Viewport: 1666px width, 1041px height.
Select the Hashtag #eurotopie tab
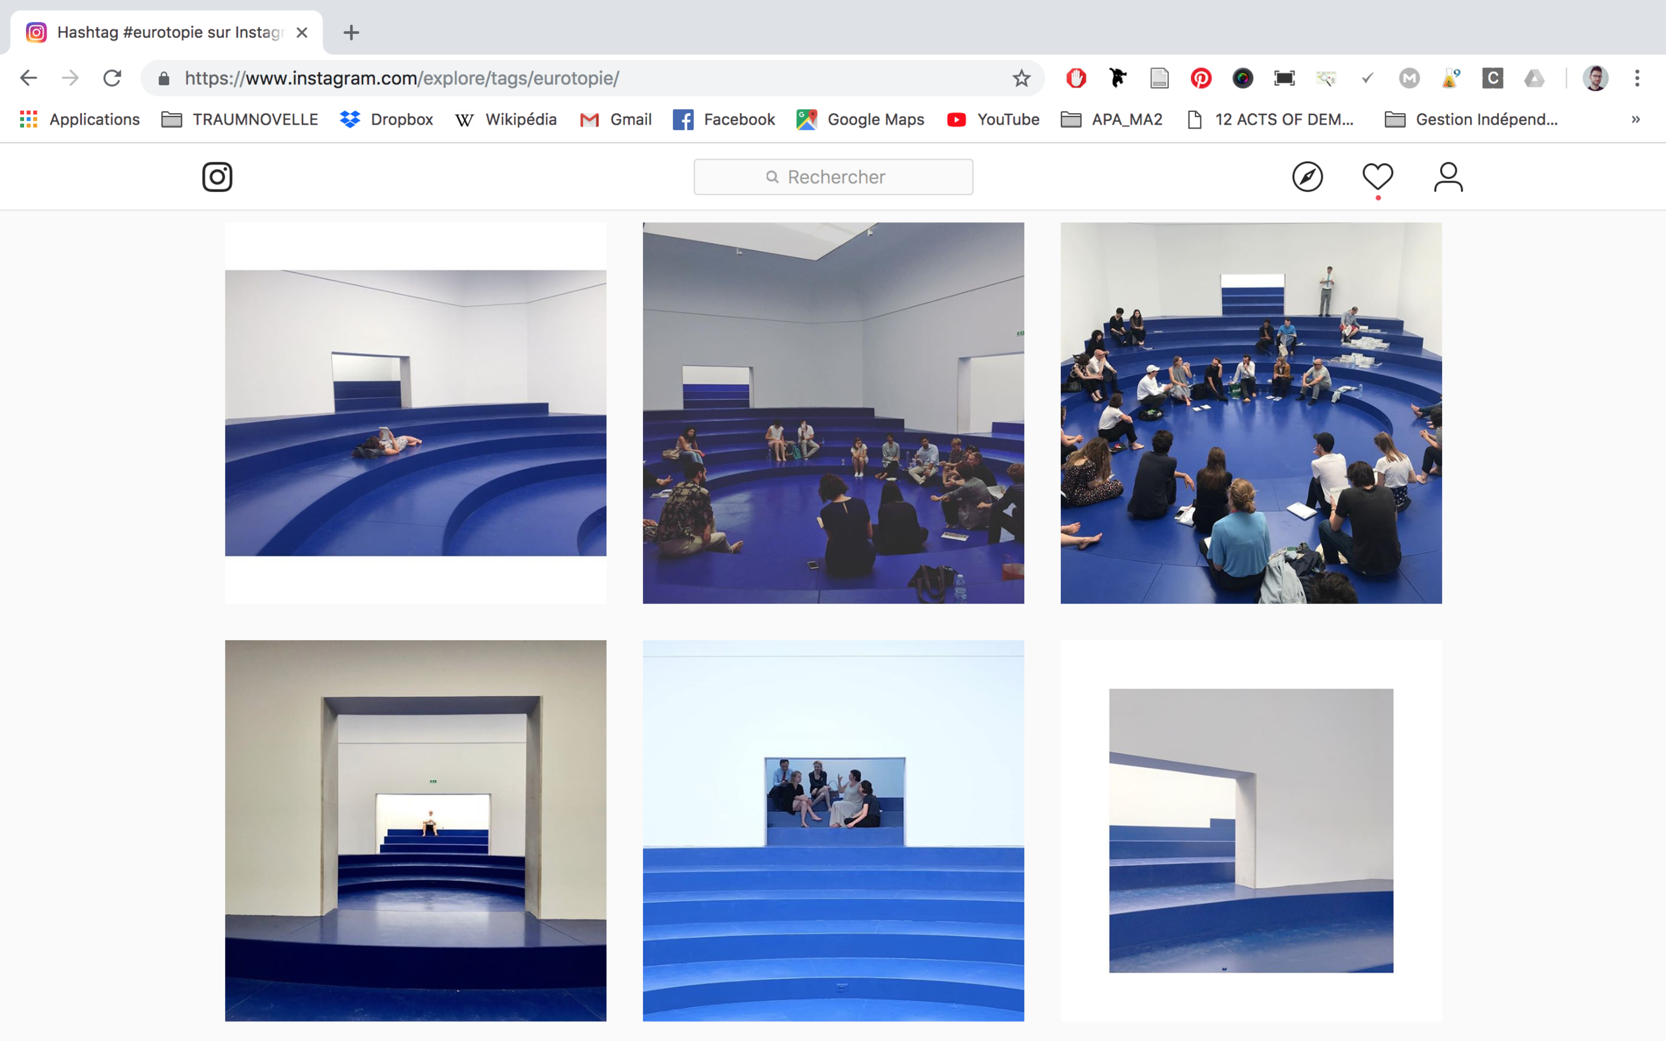coord(165,33)
